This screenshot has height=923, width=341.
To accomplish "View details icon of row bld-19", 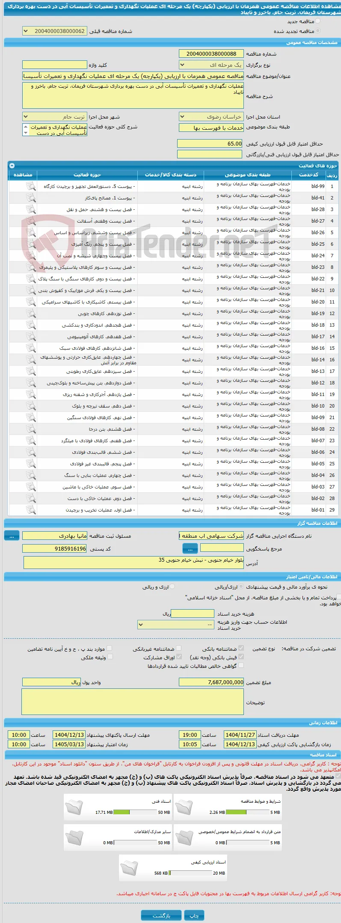I will coord(31,313).
